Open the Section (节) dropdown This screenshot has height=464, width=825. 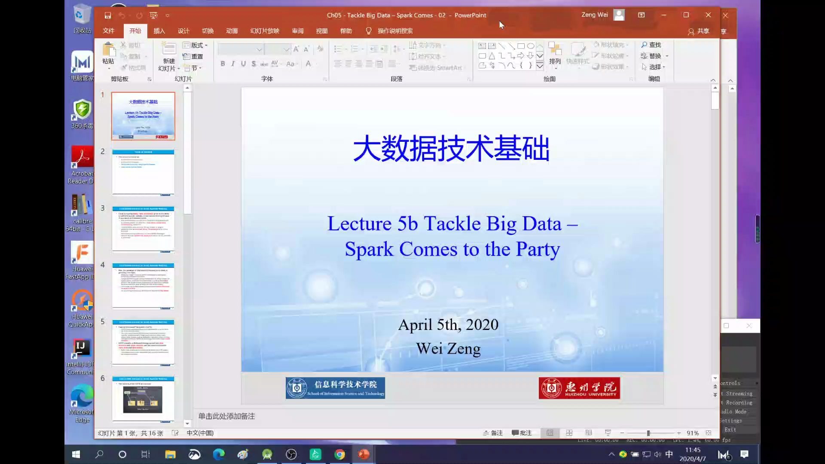[x=193, y=67]
